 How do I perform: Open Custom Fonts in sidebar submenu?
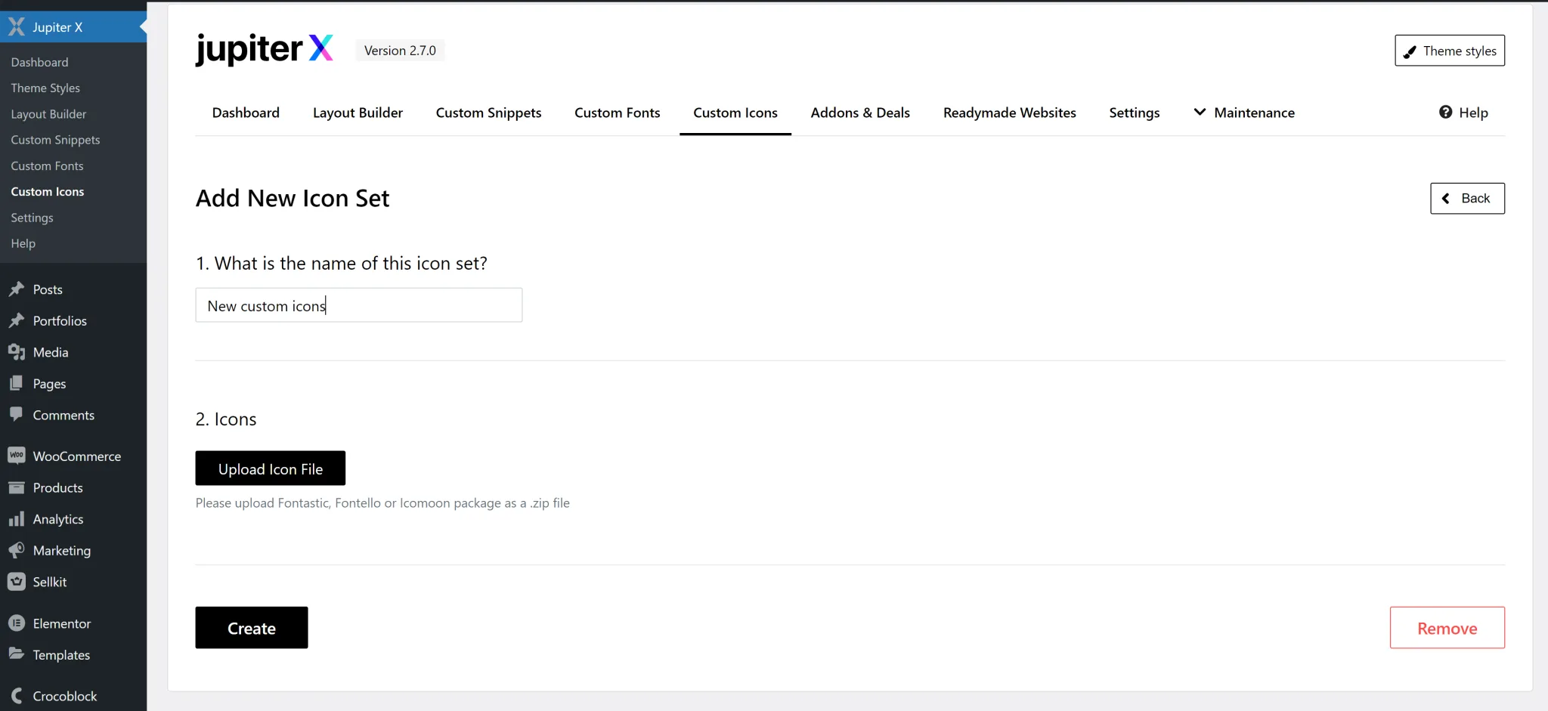[47, 165]
